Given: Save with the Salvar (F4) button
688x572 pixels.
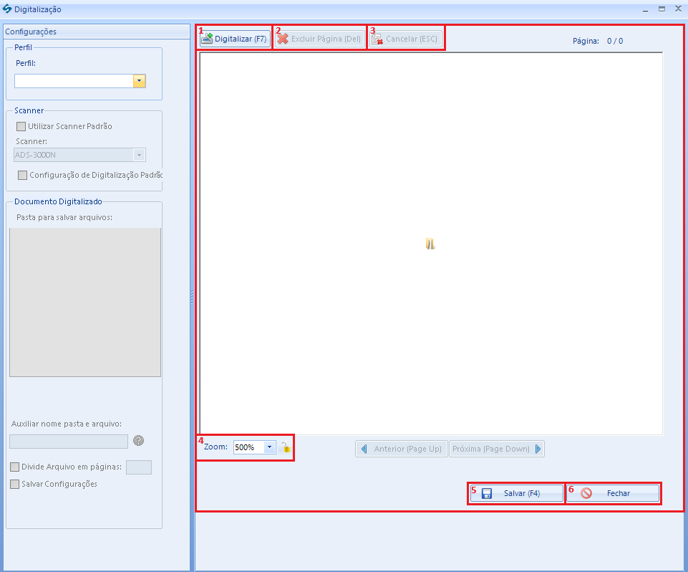Looking at the screenshot, I should (x=516, y=493).
